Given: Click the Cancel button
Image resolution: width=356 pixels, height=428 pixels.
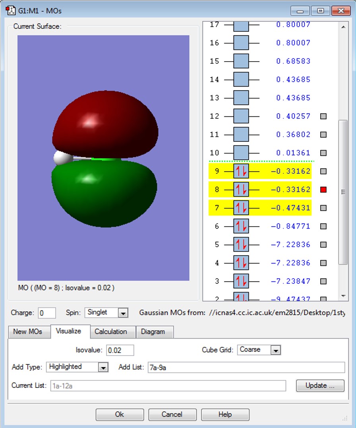Looking at the screenshot, I should [172, 414].
